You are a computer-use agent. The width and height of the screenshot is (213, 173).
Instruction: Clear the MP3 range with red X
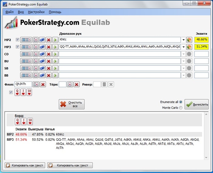pos(49,47)
